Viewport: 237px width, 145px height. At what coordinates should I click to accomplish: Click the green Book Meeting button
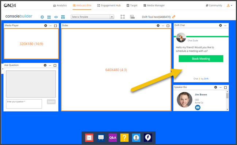click(x=201, y=59)
